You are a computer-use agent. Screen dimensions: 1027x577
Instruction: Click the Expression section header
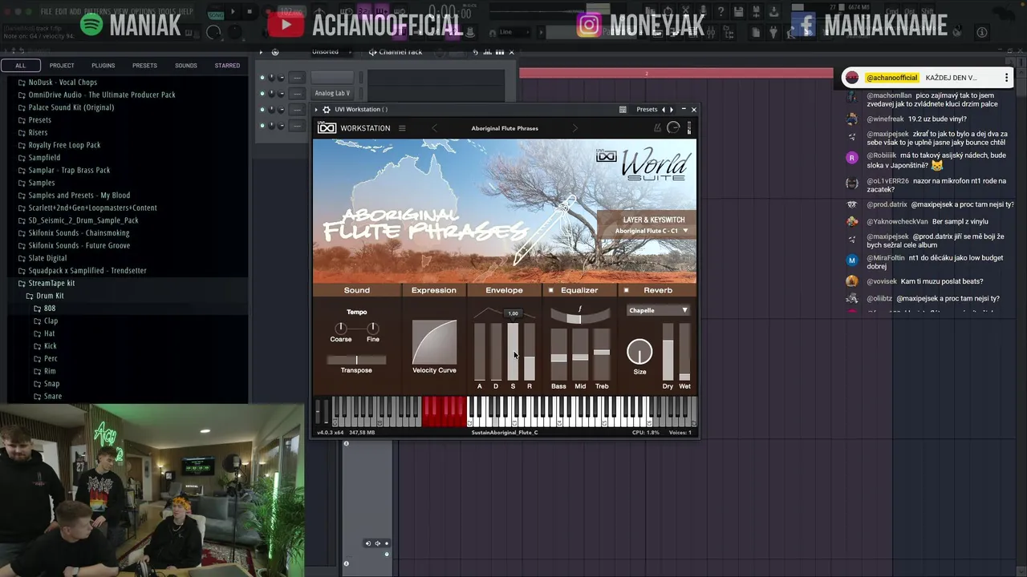(434, 290)
